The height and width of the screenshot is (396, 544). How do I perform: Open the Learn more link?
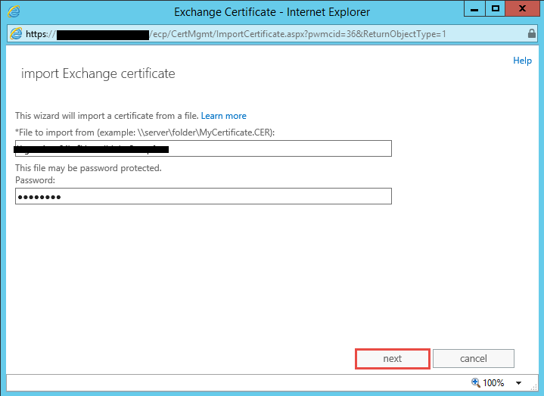click(223, 116)
